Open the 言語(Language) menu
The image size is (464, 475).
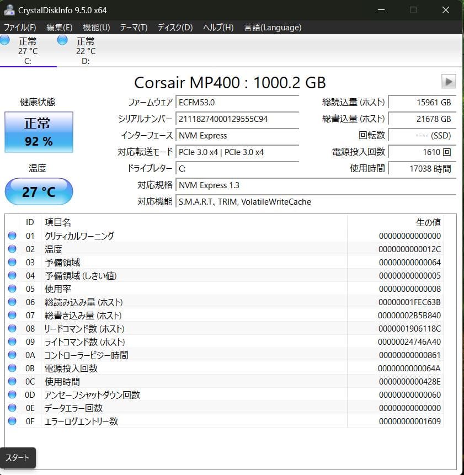[x=273, y=28]
